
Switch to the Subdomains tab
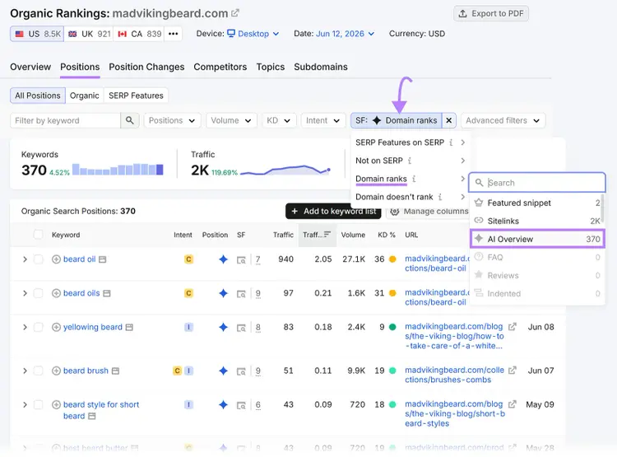(321, 67)
